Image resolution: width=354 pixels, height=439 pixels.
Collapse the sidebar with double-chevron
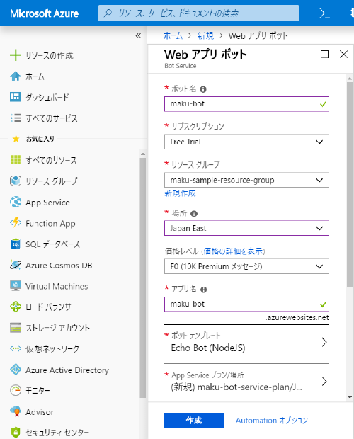138,35
